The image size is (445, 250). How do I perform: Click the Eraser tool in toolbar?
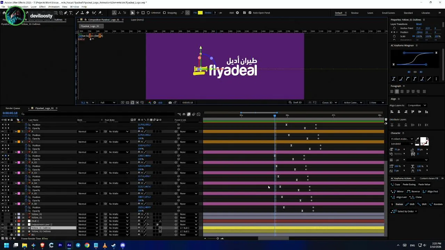click(x=87, y=13)
